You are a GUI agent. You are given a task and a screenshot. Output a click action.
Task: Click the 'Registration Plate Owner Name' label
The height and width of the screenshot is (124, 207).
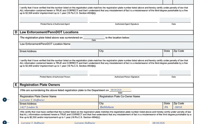tap(38, 97)
